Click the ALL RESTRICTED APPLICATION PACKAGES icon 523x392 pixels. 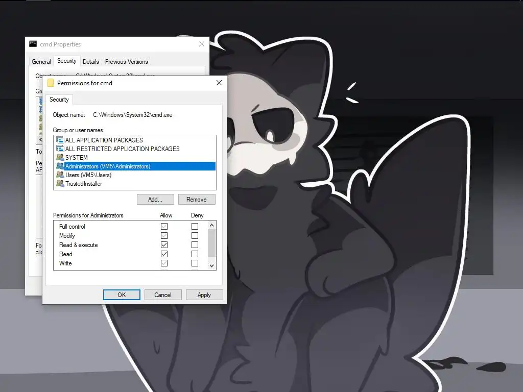coord(60,149)
